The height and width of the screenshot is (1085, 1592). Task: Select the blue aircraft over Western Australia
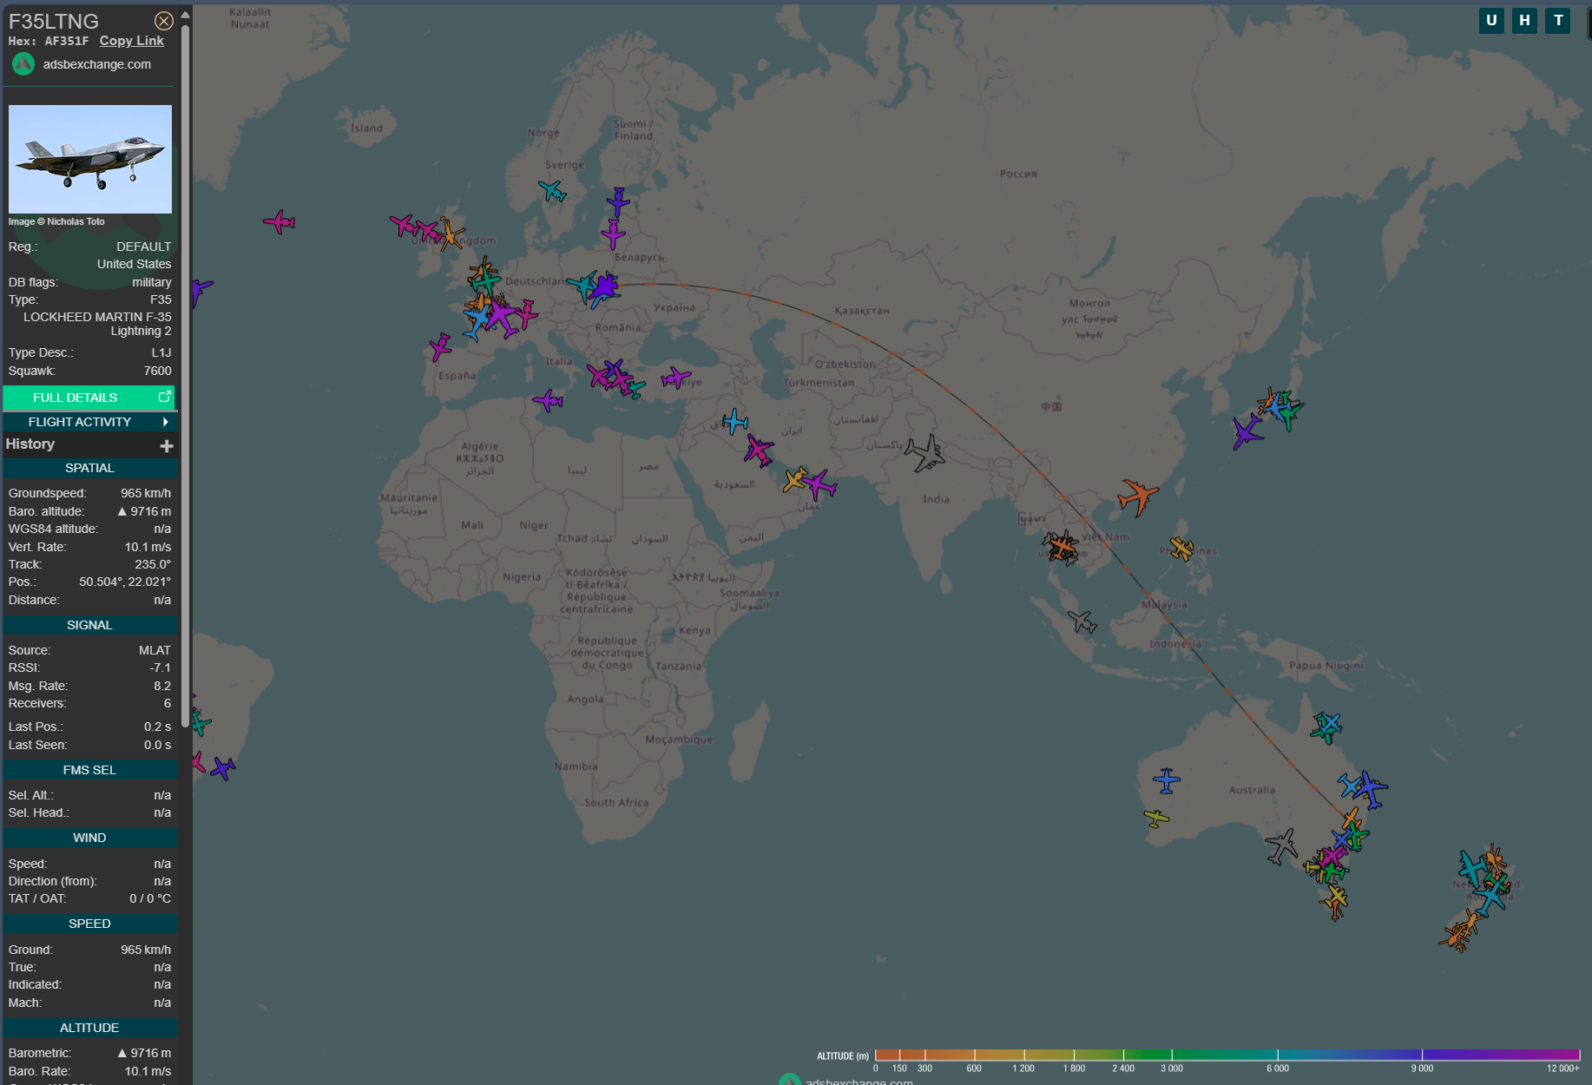click(x=1166, y=780)
